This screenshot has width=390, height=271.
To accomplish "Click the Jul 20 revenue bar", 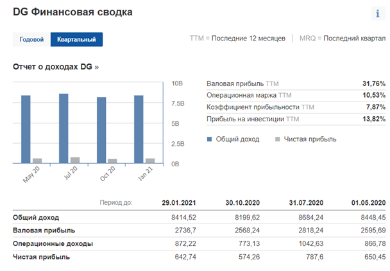I will [x=64, y=128].
